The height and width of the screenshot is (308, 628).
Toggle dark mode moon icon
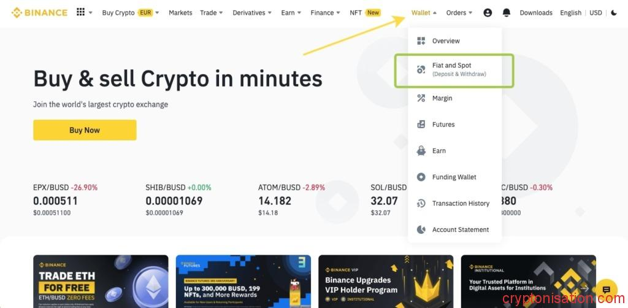pyautogui.click(x=614, y=12)
